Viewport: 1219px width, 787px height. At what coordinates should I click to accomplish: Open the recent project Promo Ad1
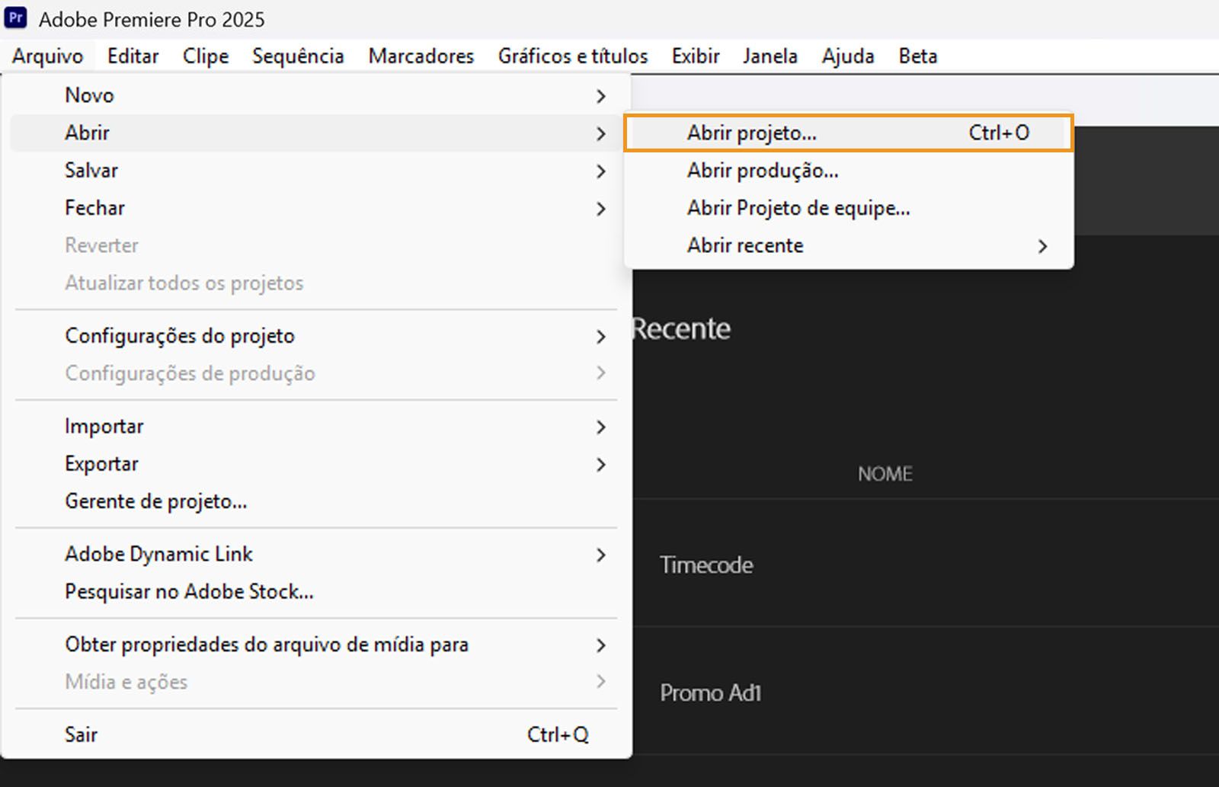tap(710, 693)
